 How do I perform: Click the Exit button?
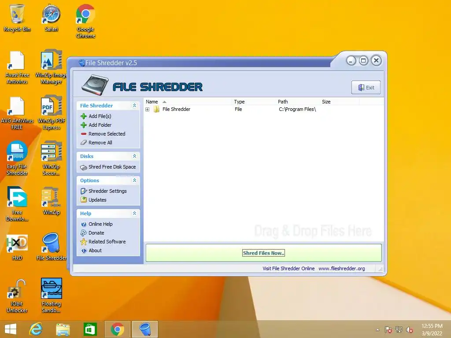click(366, 88)
